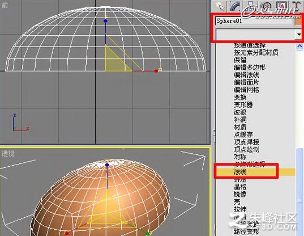The width and height of the screenshot is (304, 236).
Task: Open the Motion panel wheel icon
Action: point(267,6)
